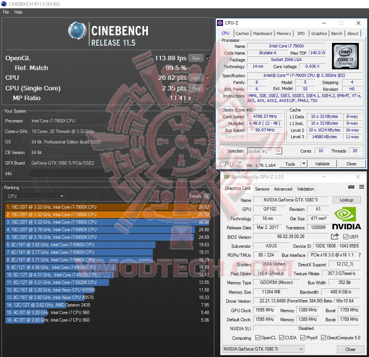Click the CPU-Z Specification value

point(304,75)
